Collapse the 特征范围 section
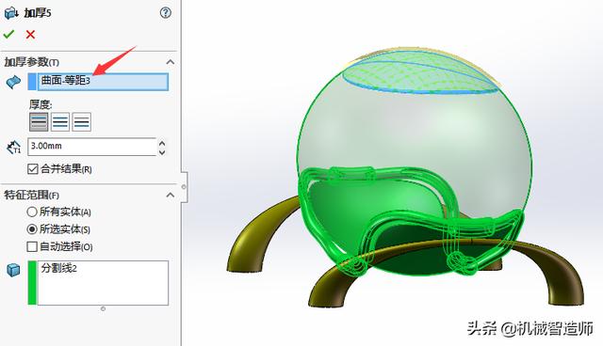603x346 pixels. (170, 196)
